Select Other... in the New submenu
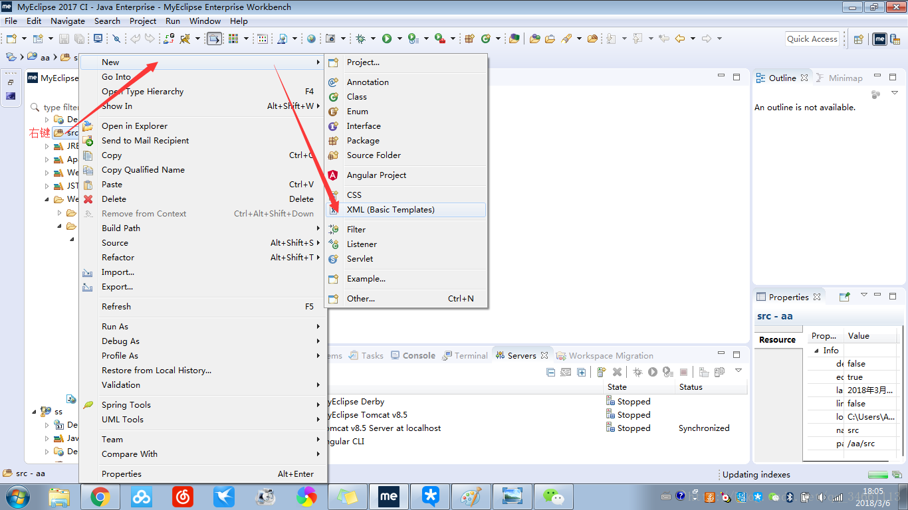 point(406,299)
